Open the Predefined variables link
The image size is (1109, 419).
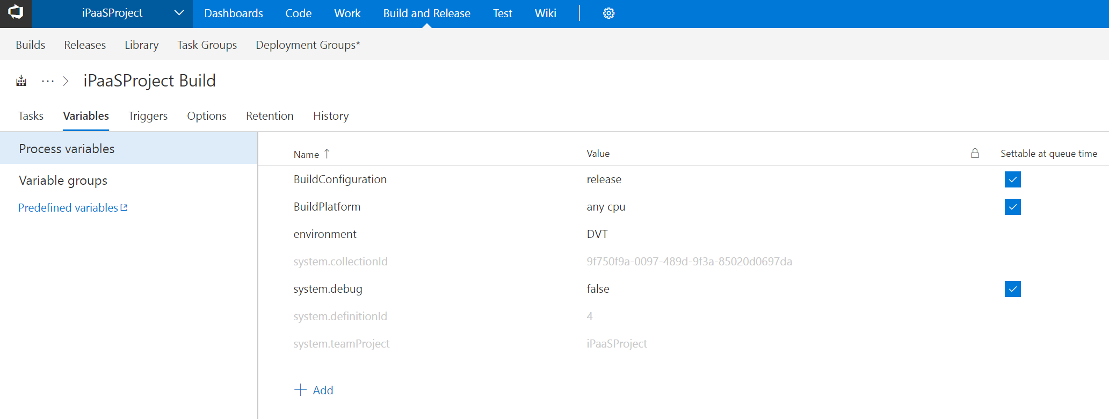68,208
